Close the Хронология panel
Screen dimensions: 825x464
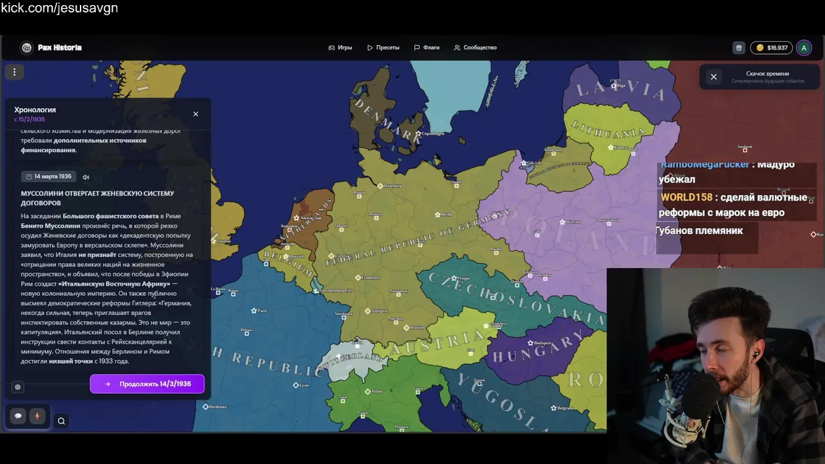(196, 114)
